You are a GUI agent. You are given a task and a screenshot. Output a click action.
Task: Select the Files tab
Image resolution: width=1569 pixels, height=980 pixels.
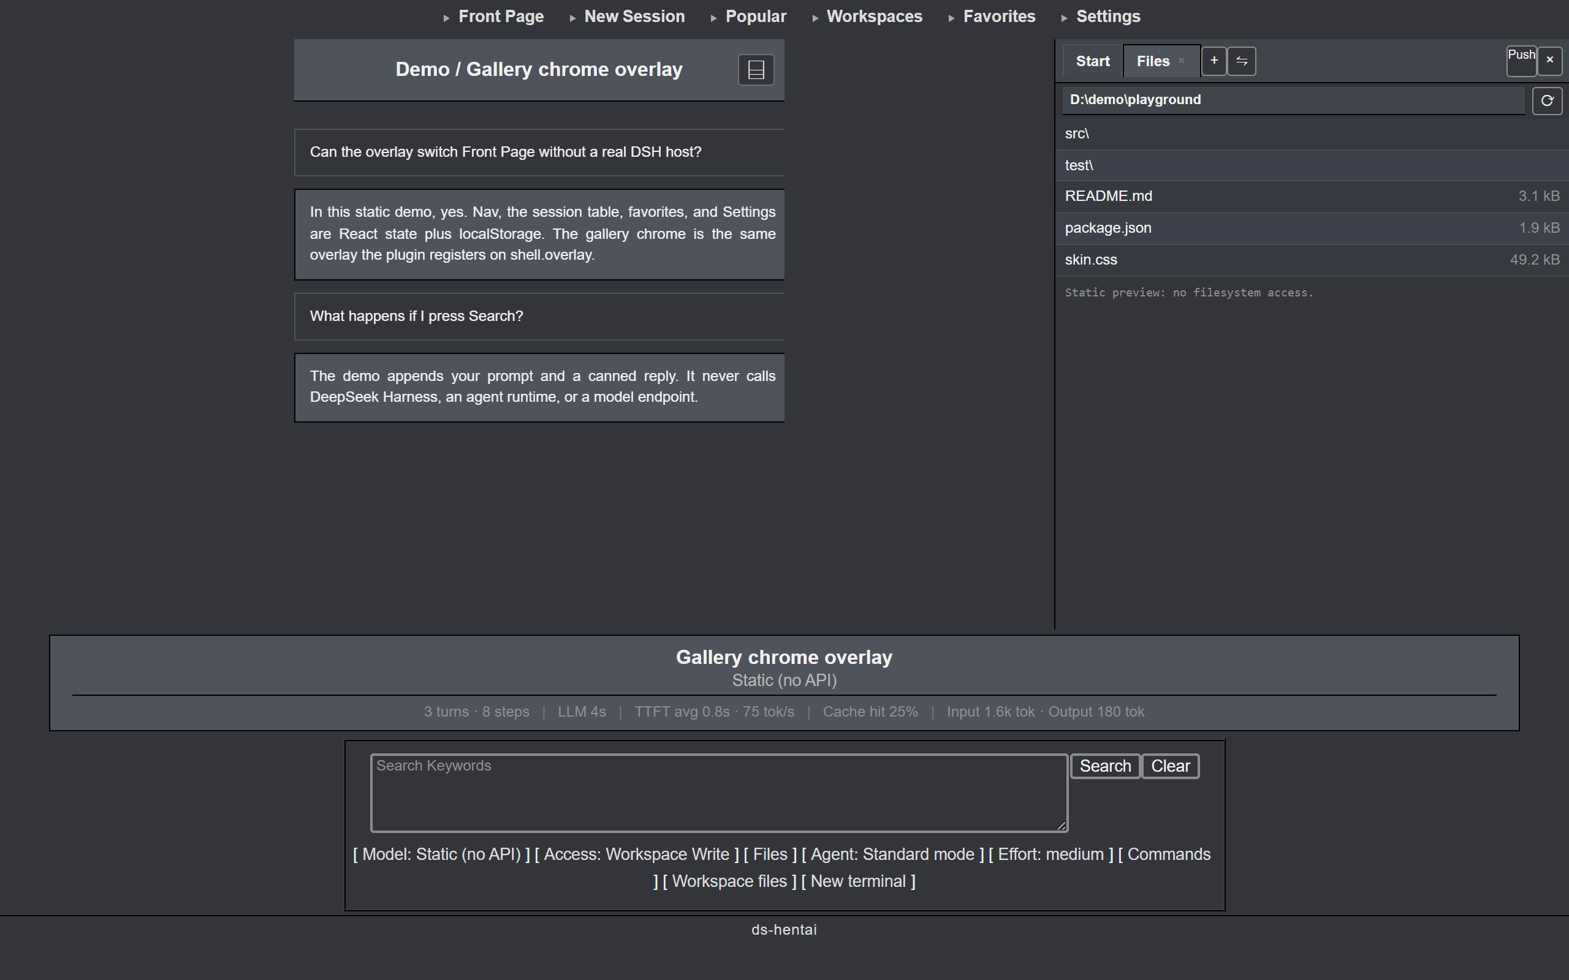click(x=1153, y=61)
